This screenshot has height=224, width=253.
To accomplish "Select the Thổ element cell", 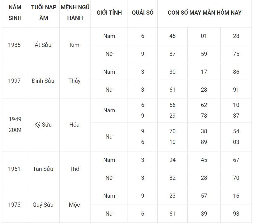I will click(x=74, y=169).
